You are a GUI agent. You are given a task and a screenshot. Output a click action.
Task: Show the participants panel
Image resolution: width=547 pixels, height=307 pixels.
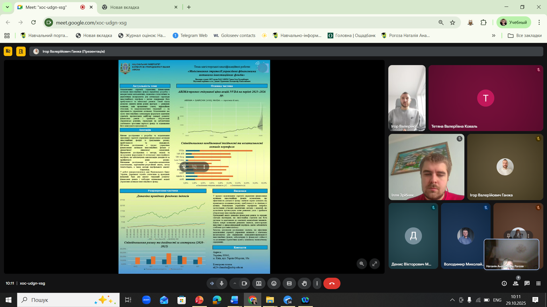coord(516,283)
